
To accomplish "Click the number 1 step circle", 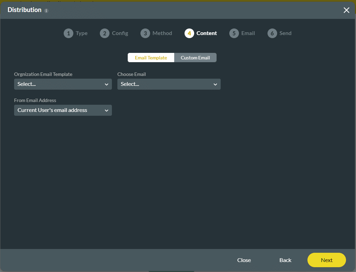I will click(69, 33).
